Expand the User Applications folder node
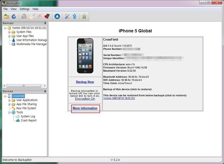The image size is (224, 164). (9, 100)
